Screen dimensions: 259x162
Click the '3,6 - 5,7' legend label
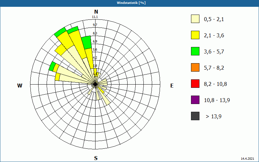click(x=214, y=52)
